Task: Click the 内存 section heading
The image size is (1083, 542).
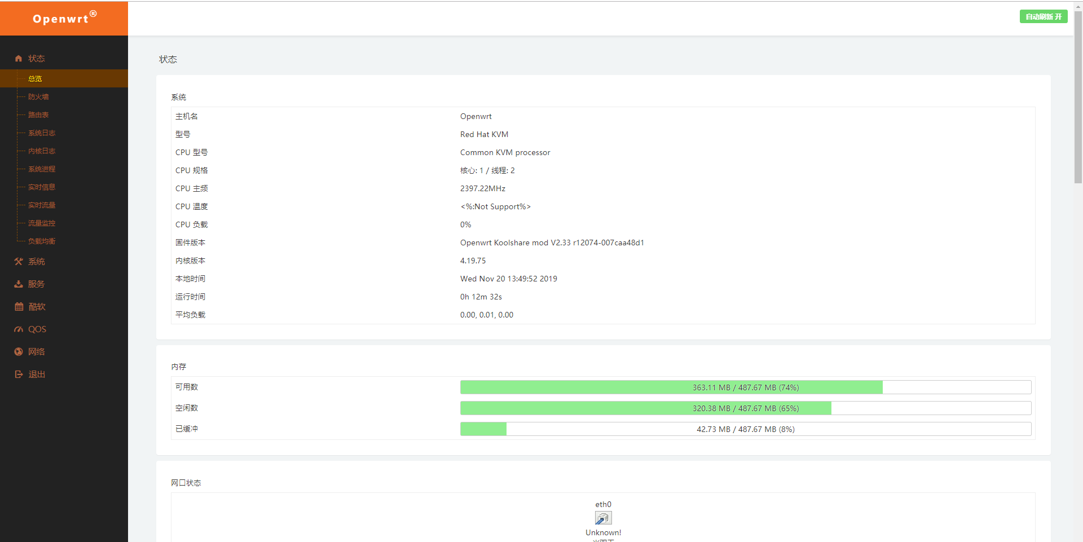Action: coord(179,367)
